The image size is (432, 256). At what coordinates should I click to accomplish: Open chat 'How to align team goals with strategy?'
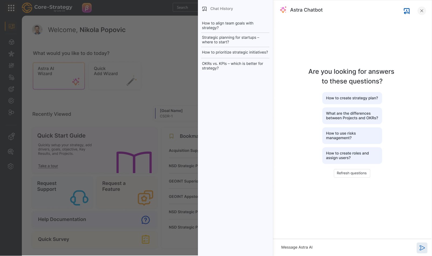(x=235, y=26)
